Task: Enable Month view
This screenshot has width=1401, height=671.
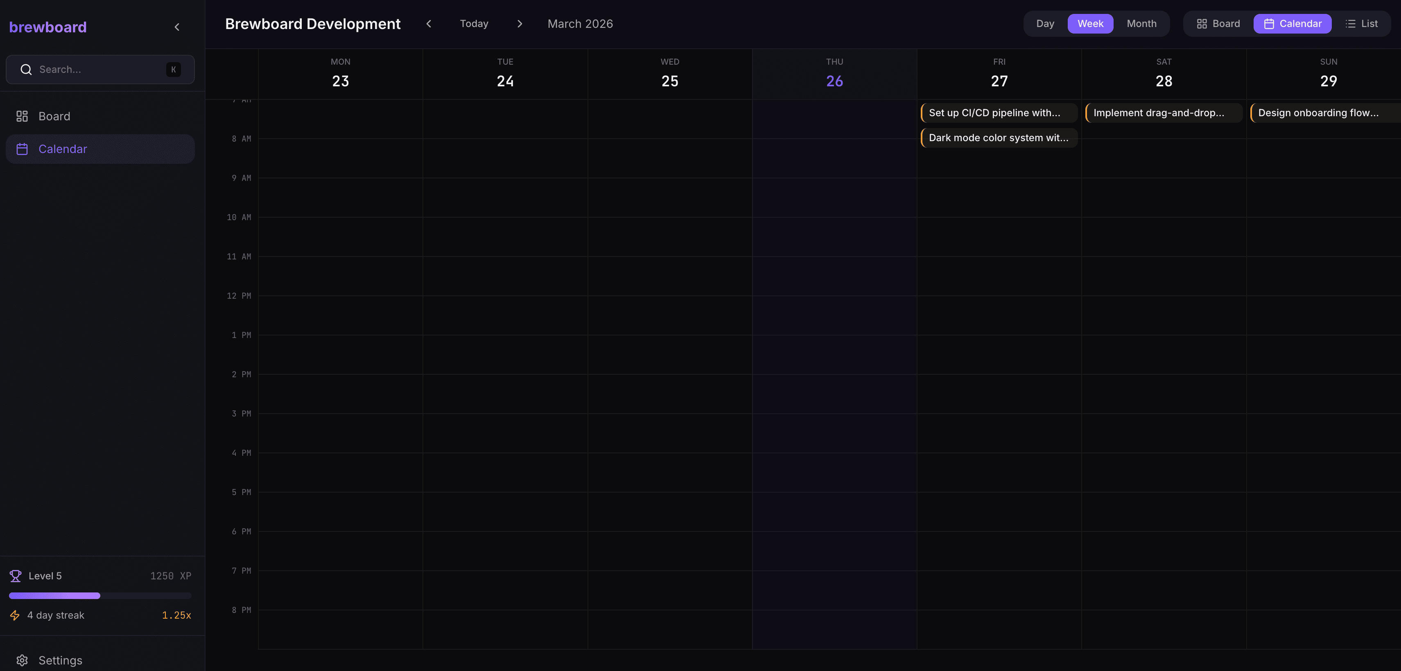Action: (x=1141, y=23)
